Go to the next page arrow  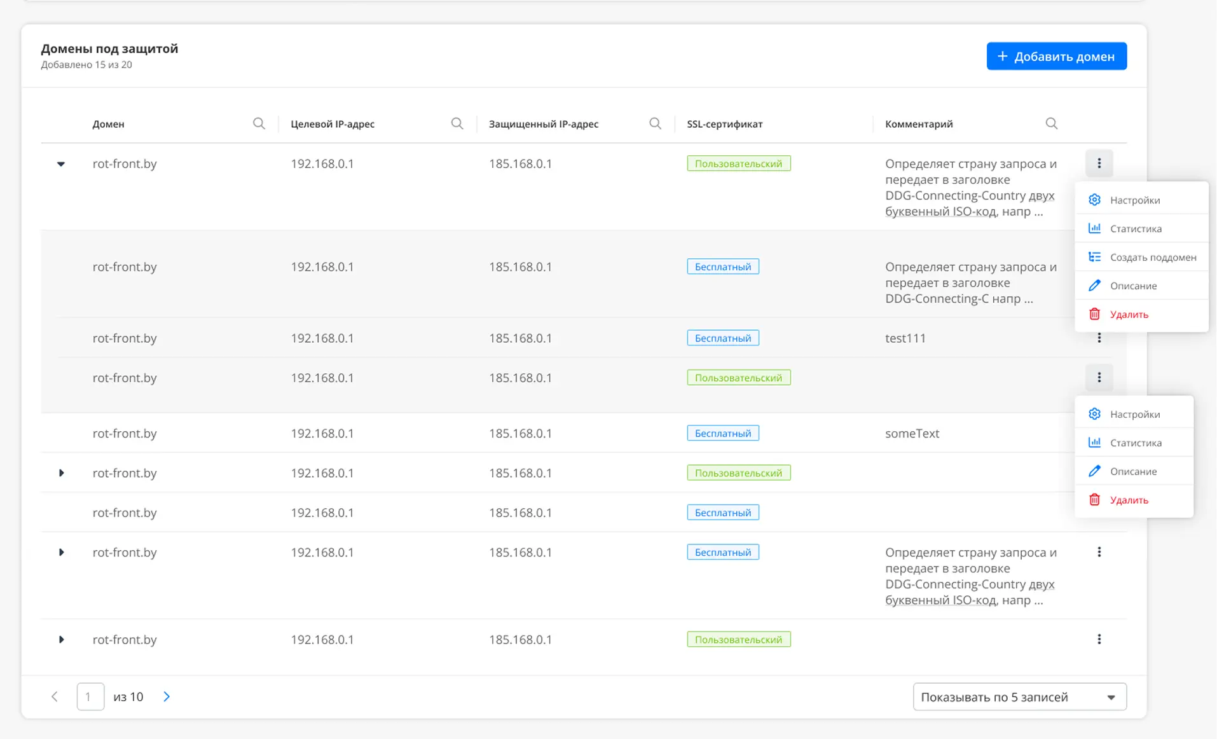[x=167, y=697]
